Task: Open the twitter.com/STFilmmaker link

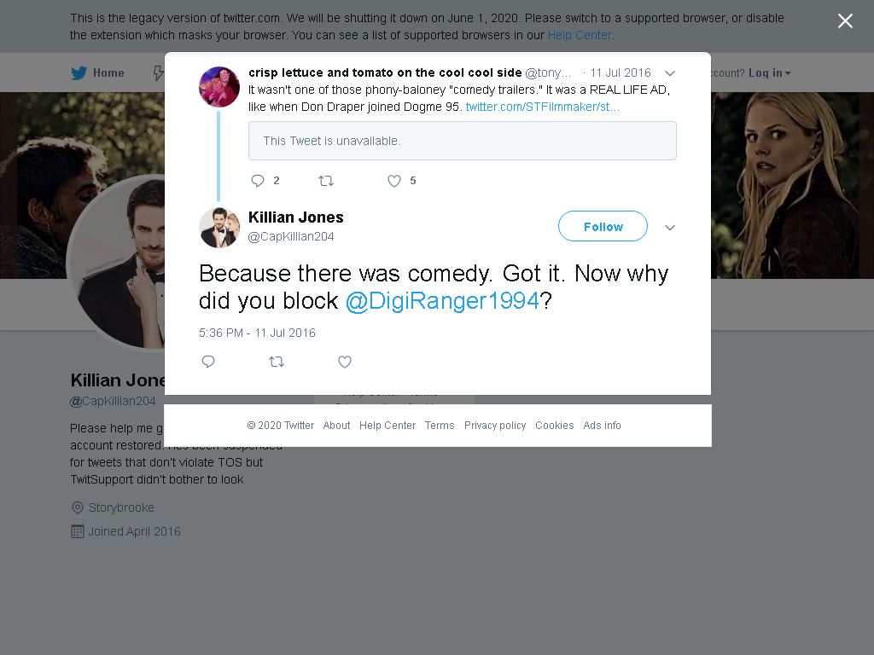Action: point(542,107)
